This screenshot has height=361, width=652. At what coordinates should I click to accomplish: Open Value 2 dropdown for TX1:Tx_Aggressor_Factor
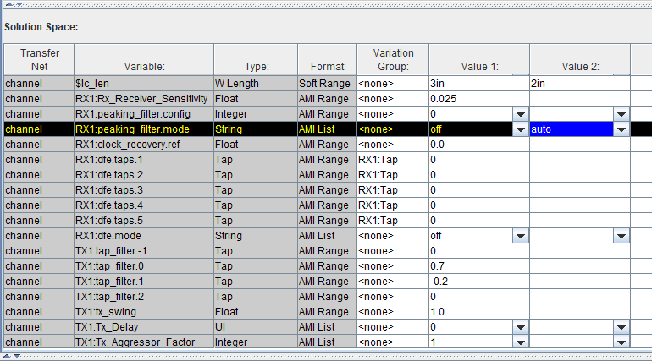click(x=622, y=342)
